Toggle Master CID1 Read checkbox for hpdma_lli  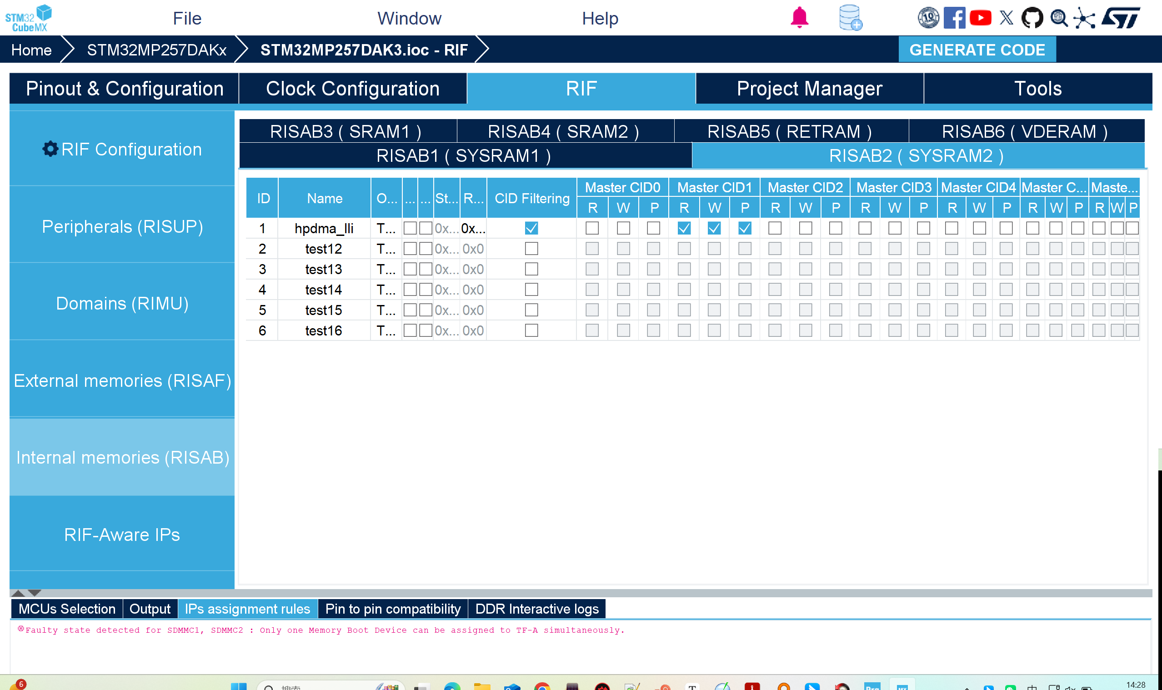coord(684,228)
